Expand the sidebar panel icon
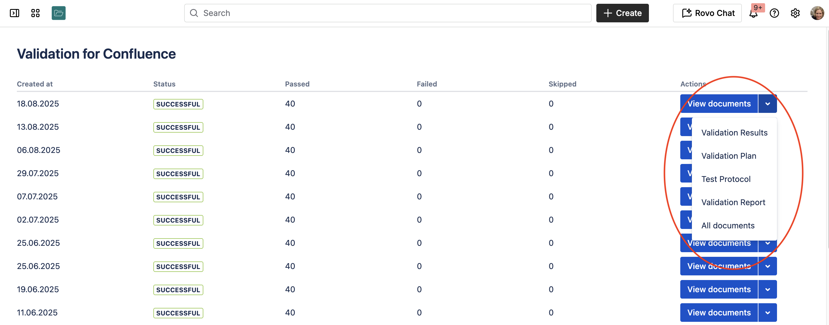The height and width of the screenshot is (325, 829). click(x=15, y=13)
